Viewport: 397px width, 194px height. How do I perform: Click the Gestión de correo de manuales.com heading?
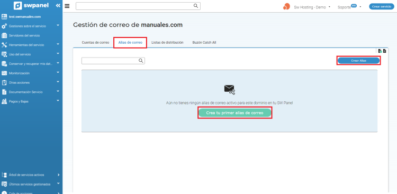pos(128,25)
